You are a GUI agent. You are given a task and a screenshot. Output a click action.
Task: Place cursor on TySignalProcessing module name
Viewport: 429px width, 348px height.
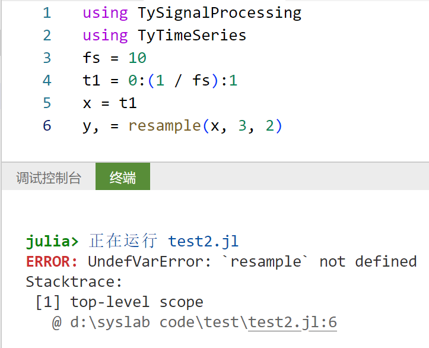click(220, 12)
